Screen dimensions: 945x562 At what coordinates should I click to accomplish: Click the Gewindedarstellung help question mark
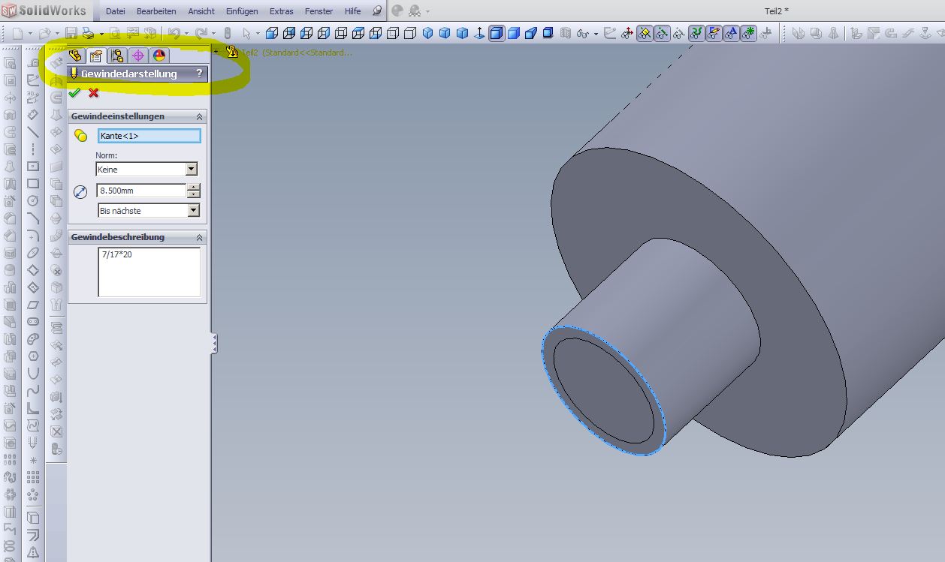(x=199, y=74)
